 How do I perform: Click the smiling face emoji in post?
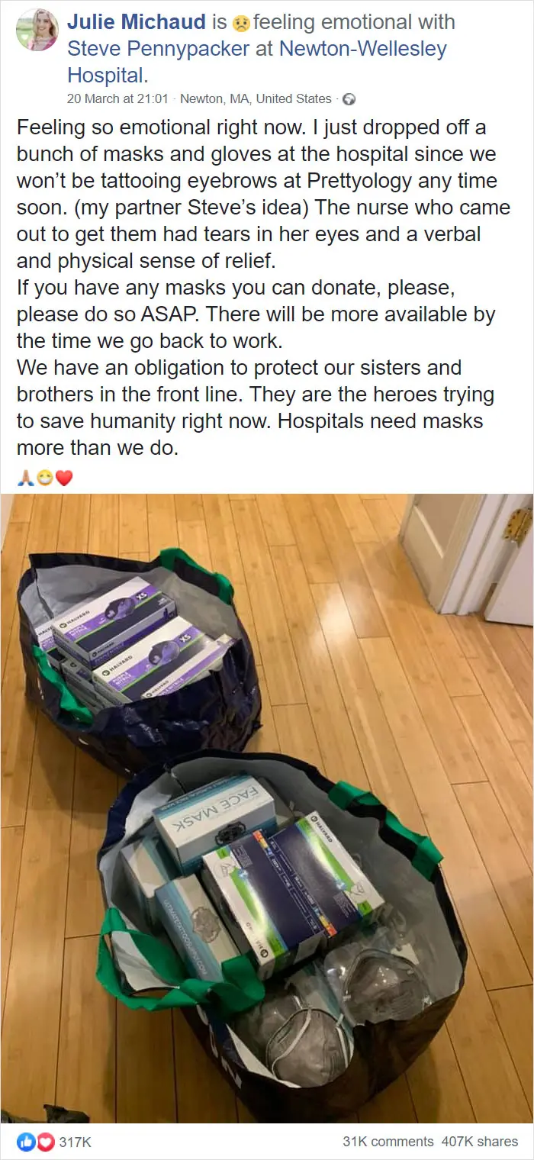44,478
